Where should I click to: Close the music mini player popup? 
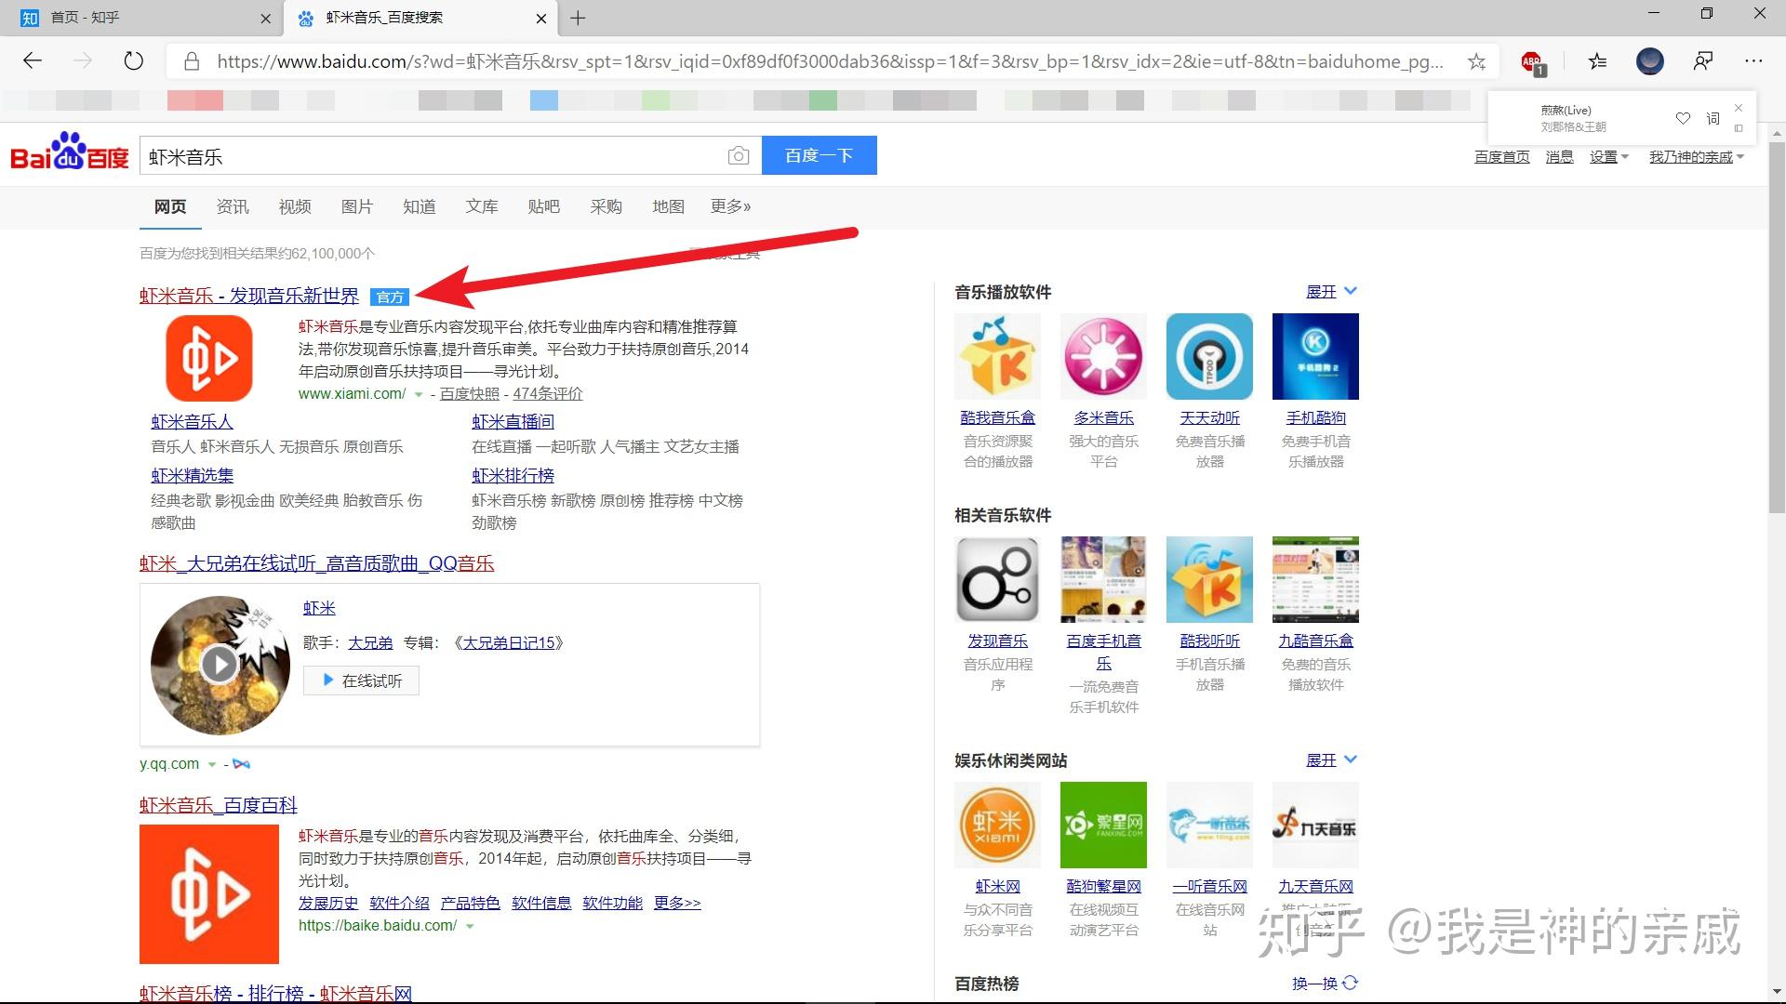1739,108
